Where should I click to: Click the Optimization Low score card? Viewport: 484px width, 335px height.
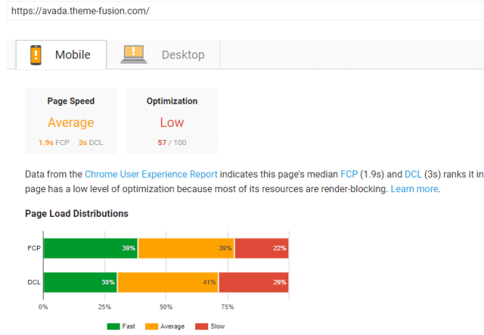pos(172,121)
